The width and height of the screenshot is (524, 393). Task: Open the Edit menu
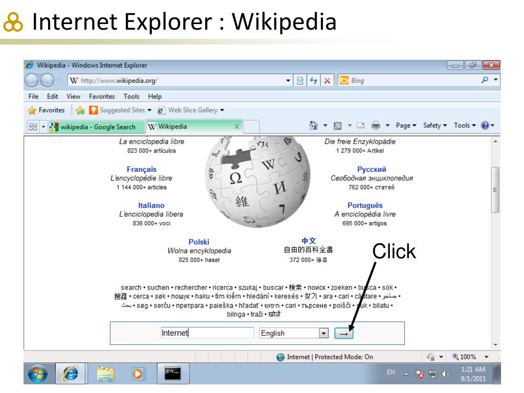pyautogui.click(x=53, y=97)
